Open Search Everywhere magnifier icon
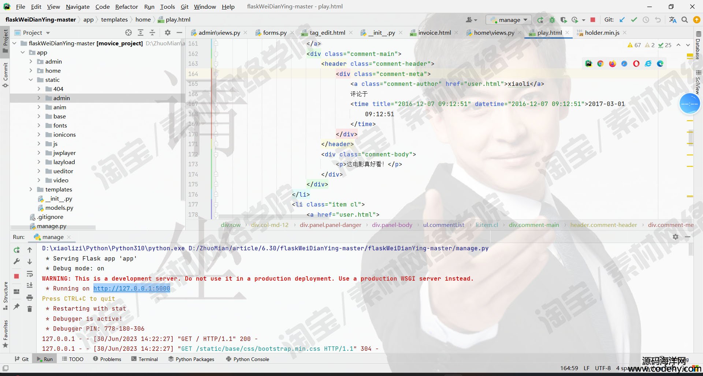 click(x=685, y=20)
